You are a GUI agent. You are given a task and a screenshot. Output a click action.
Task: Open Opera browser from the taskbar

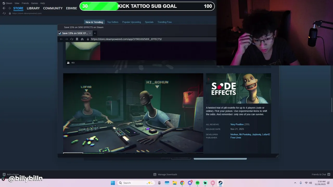[213, 183]
